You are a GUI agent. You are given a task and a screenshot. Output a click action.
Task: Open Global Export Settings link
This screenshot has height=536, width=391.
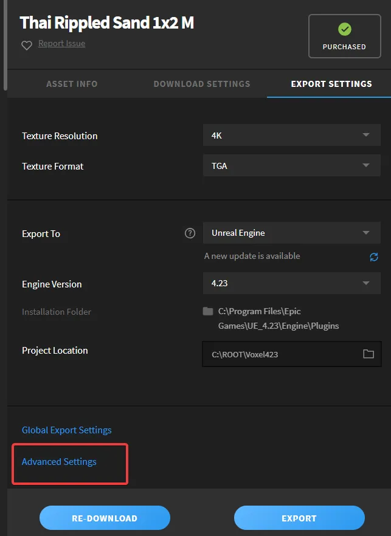pos(67,430)
